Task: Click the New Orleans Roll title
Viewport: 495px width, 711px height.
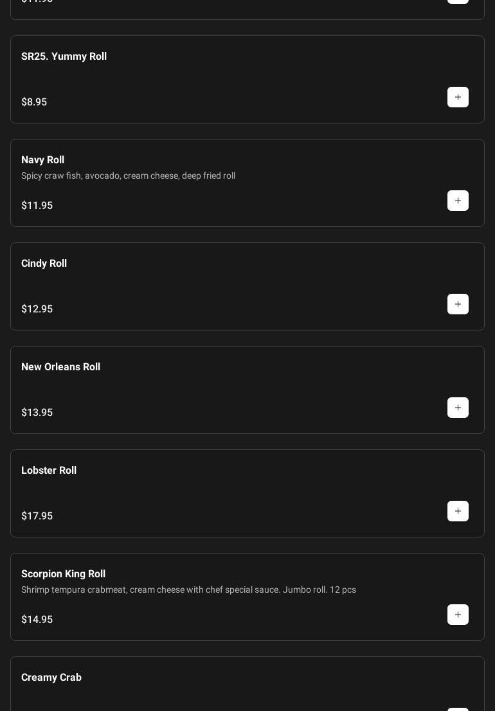Action: pos(60,367)
